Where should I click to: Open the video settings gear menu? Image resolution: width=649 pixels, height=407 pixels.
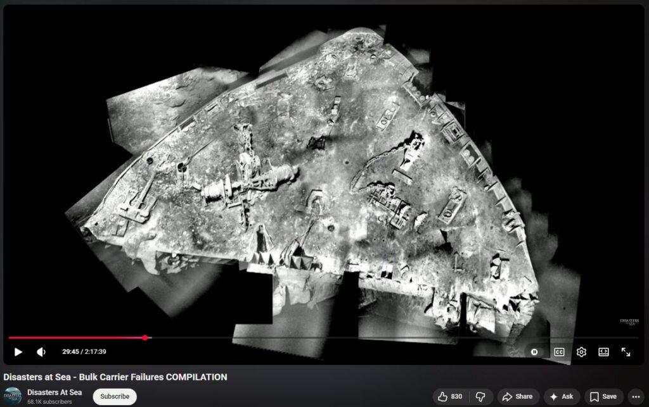point(581,352)
